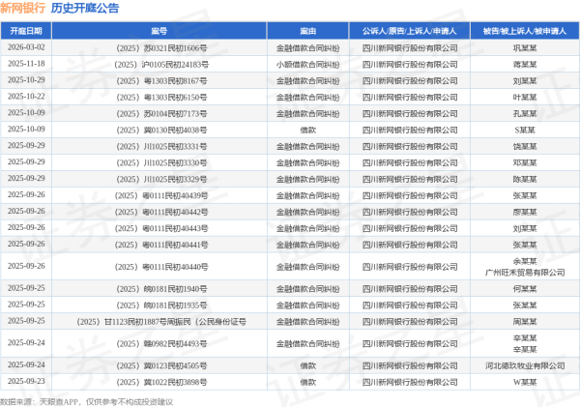Open case 冀0130民初4038号
Viewport: 580px width, 407px height.
coord(159,129)
